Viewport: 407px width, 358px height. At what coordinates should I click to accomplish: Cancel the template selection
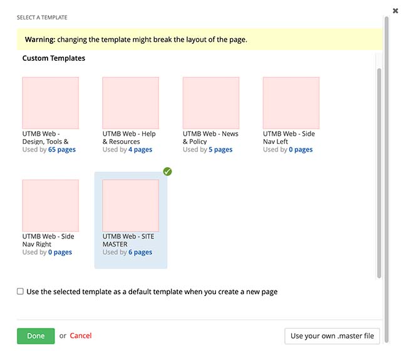(x=81, y=336)
